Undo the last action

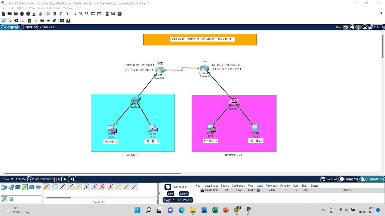tap(61, 13)
